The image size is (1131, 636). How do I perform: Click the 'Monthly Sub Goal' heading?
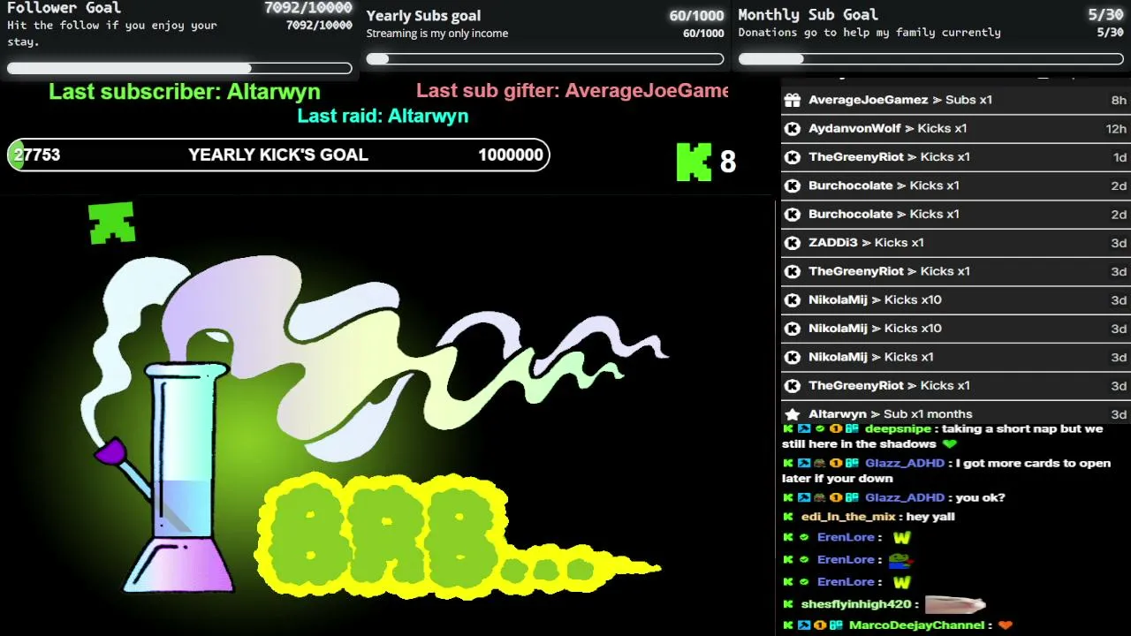(x=808, y=15)
